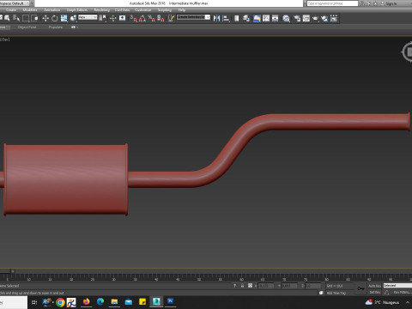The width and height of the screenshot is (412, 309).
Task: Click the Align tool icon
Action: click(x=226, y=18)
